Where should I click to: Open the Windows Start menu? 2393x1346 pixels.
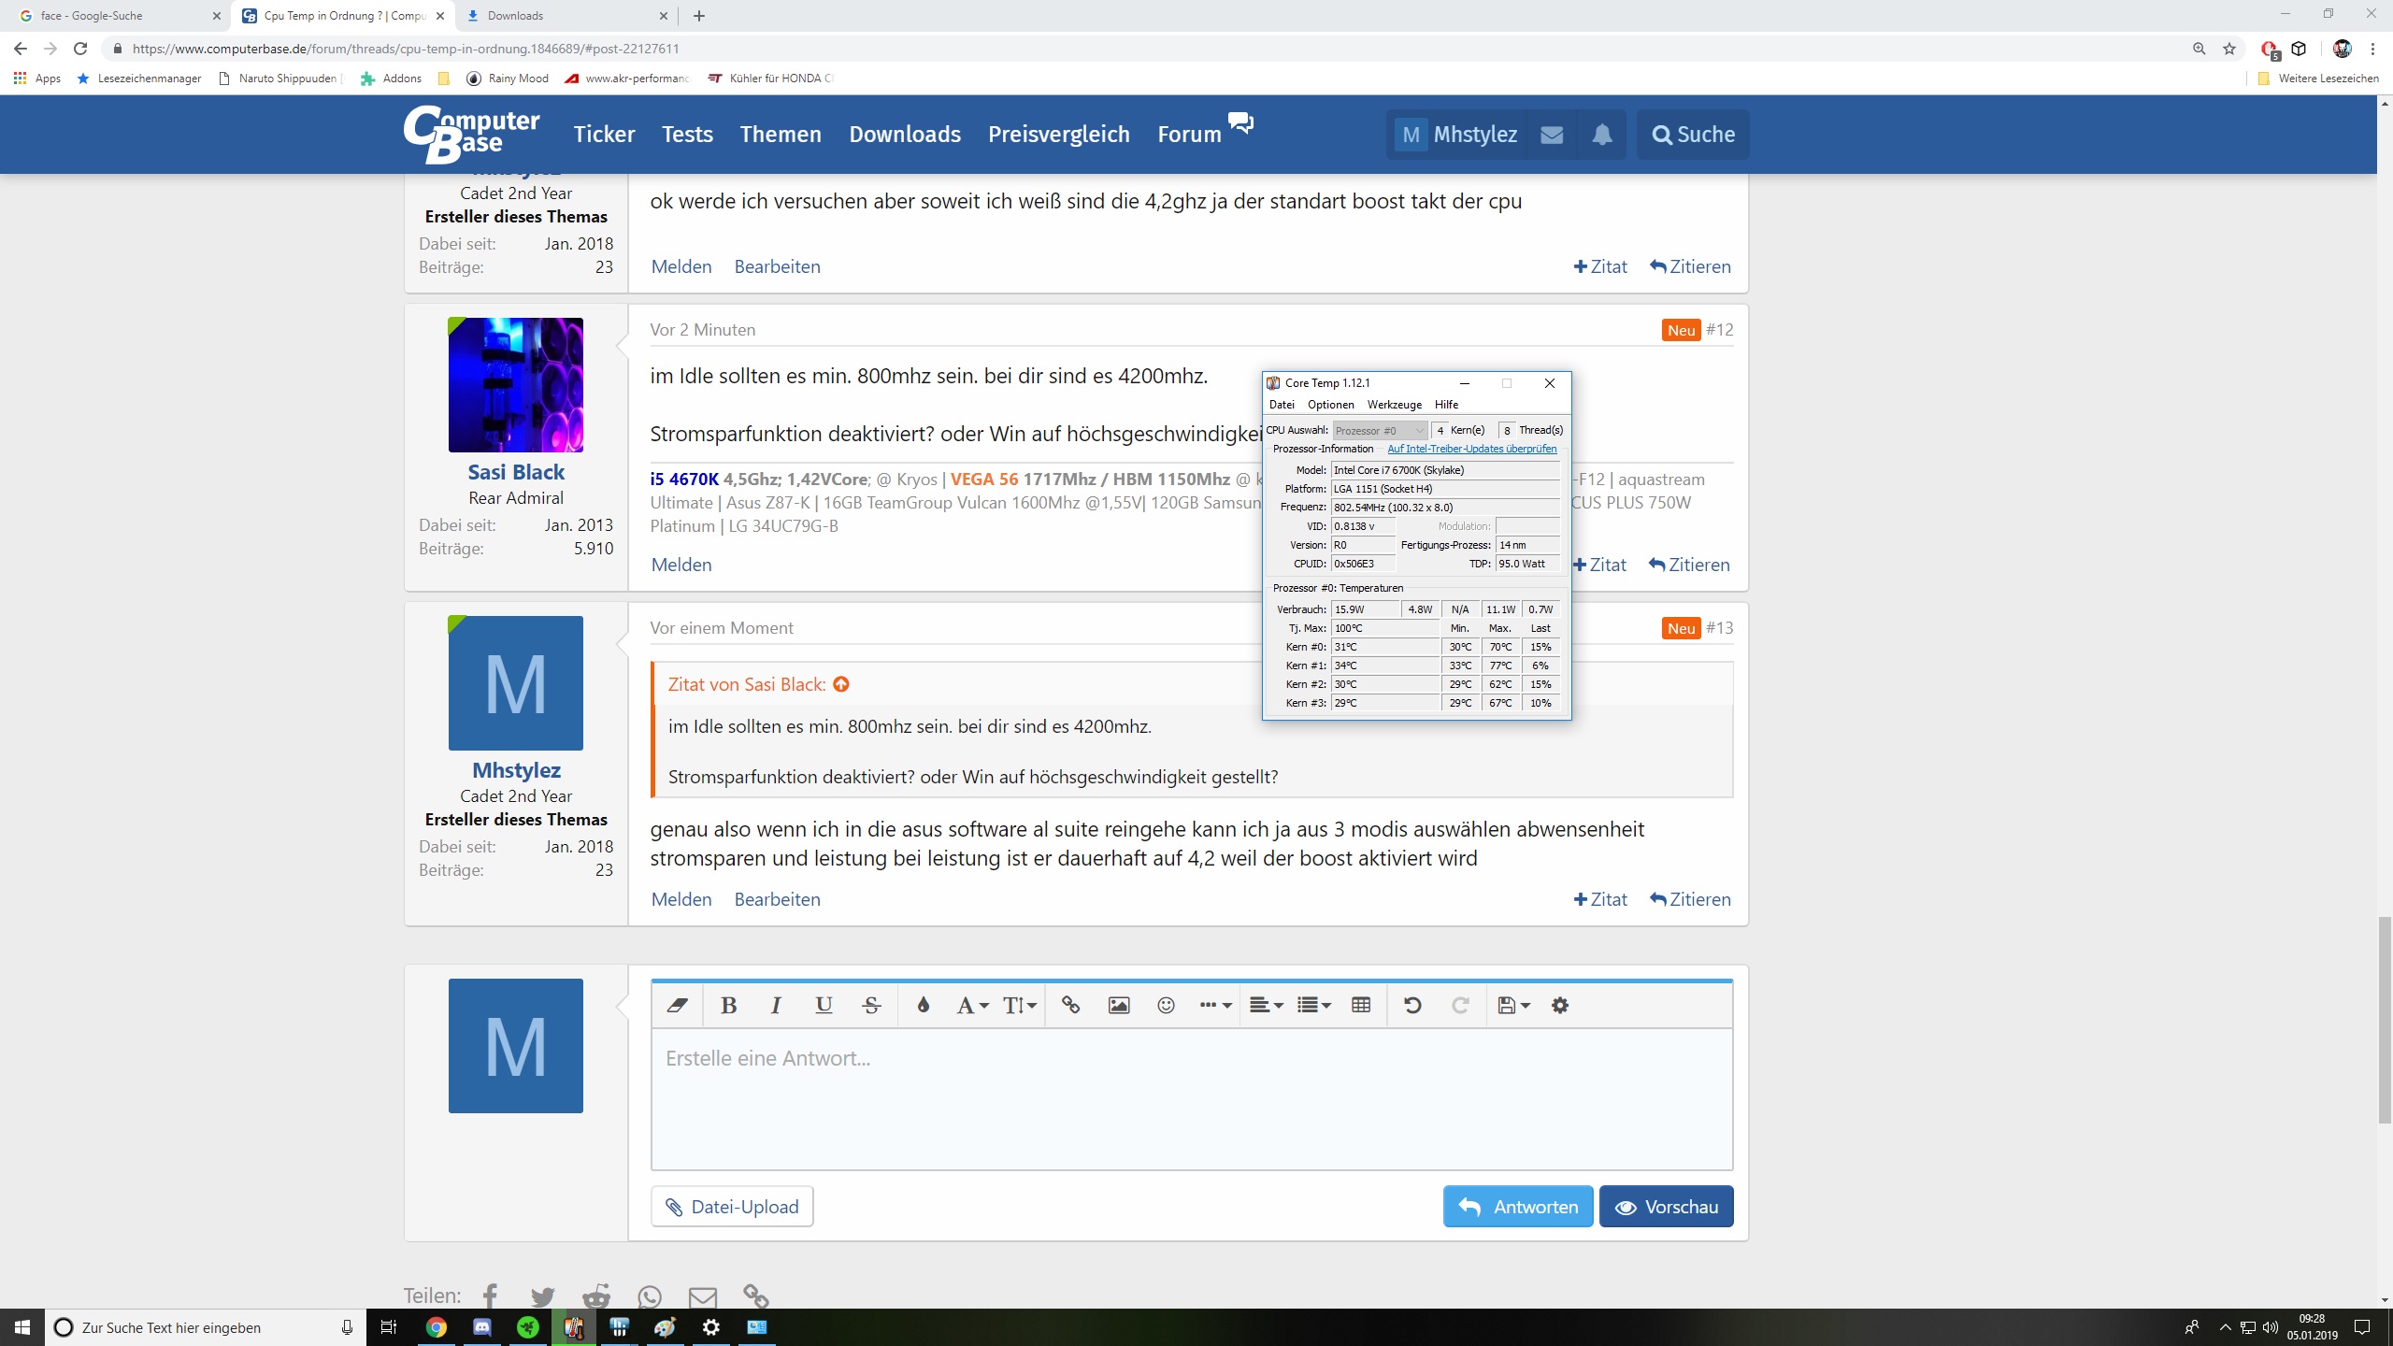[22, 1327]
